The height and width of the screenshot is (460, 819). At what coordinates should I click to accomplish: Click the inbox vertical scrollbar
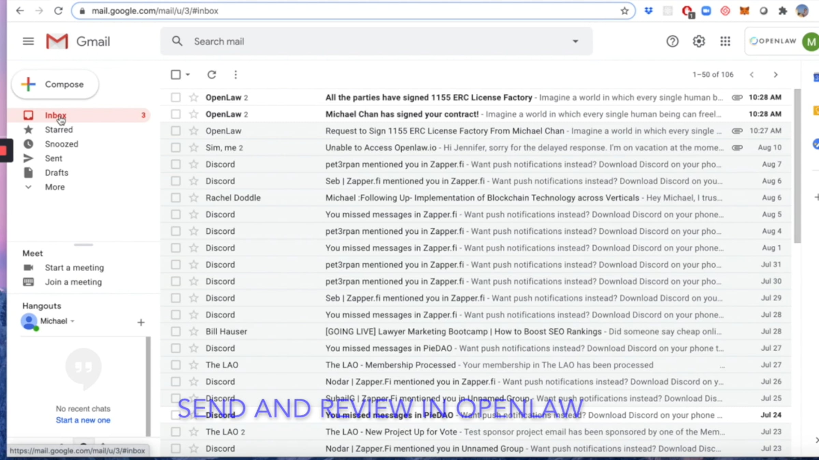(797, 166)
